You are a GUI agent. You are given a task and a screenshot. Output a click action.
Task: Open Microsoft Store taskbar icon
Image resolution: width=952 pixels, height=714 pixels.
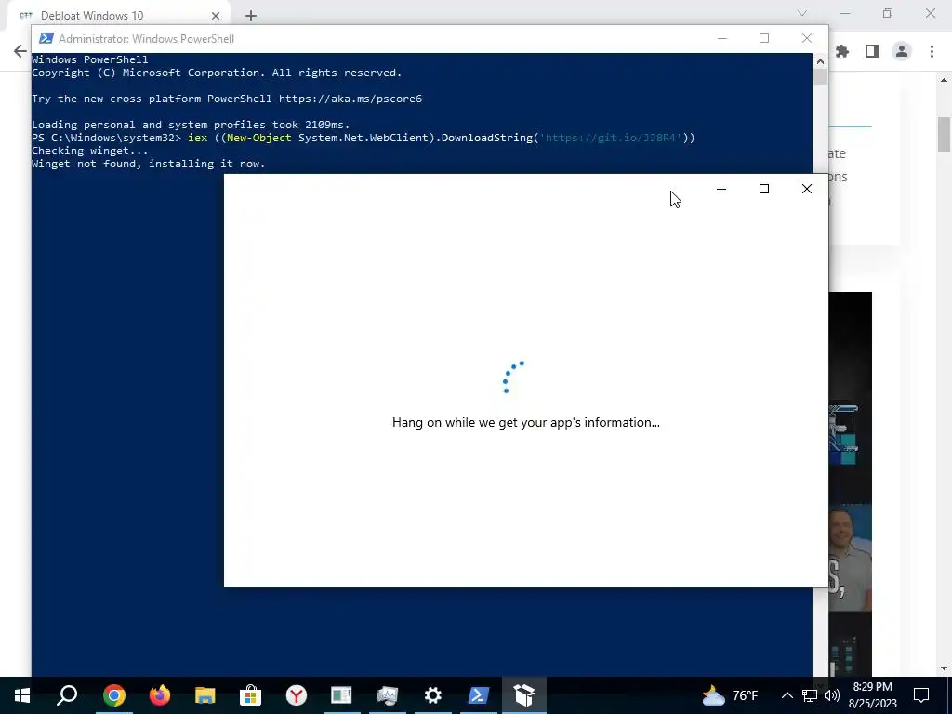coord(250,694)
